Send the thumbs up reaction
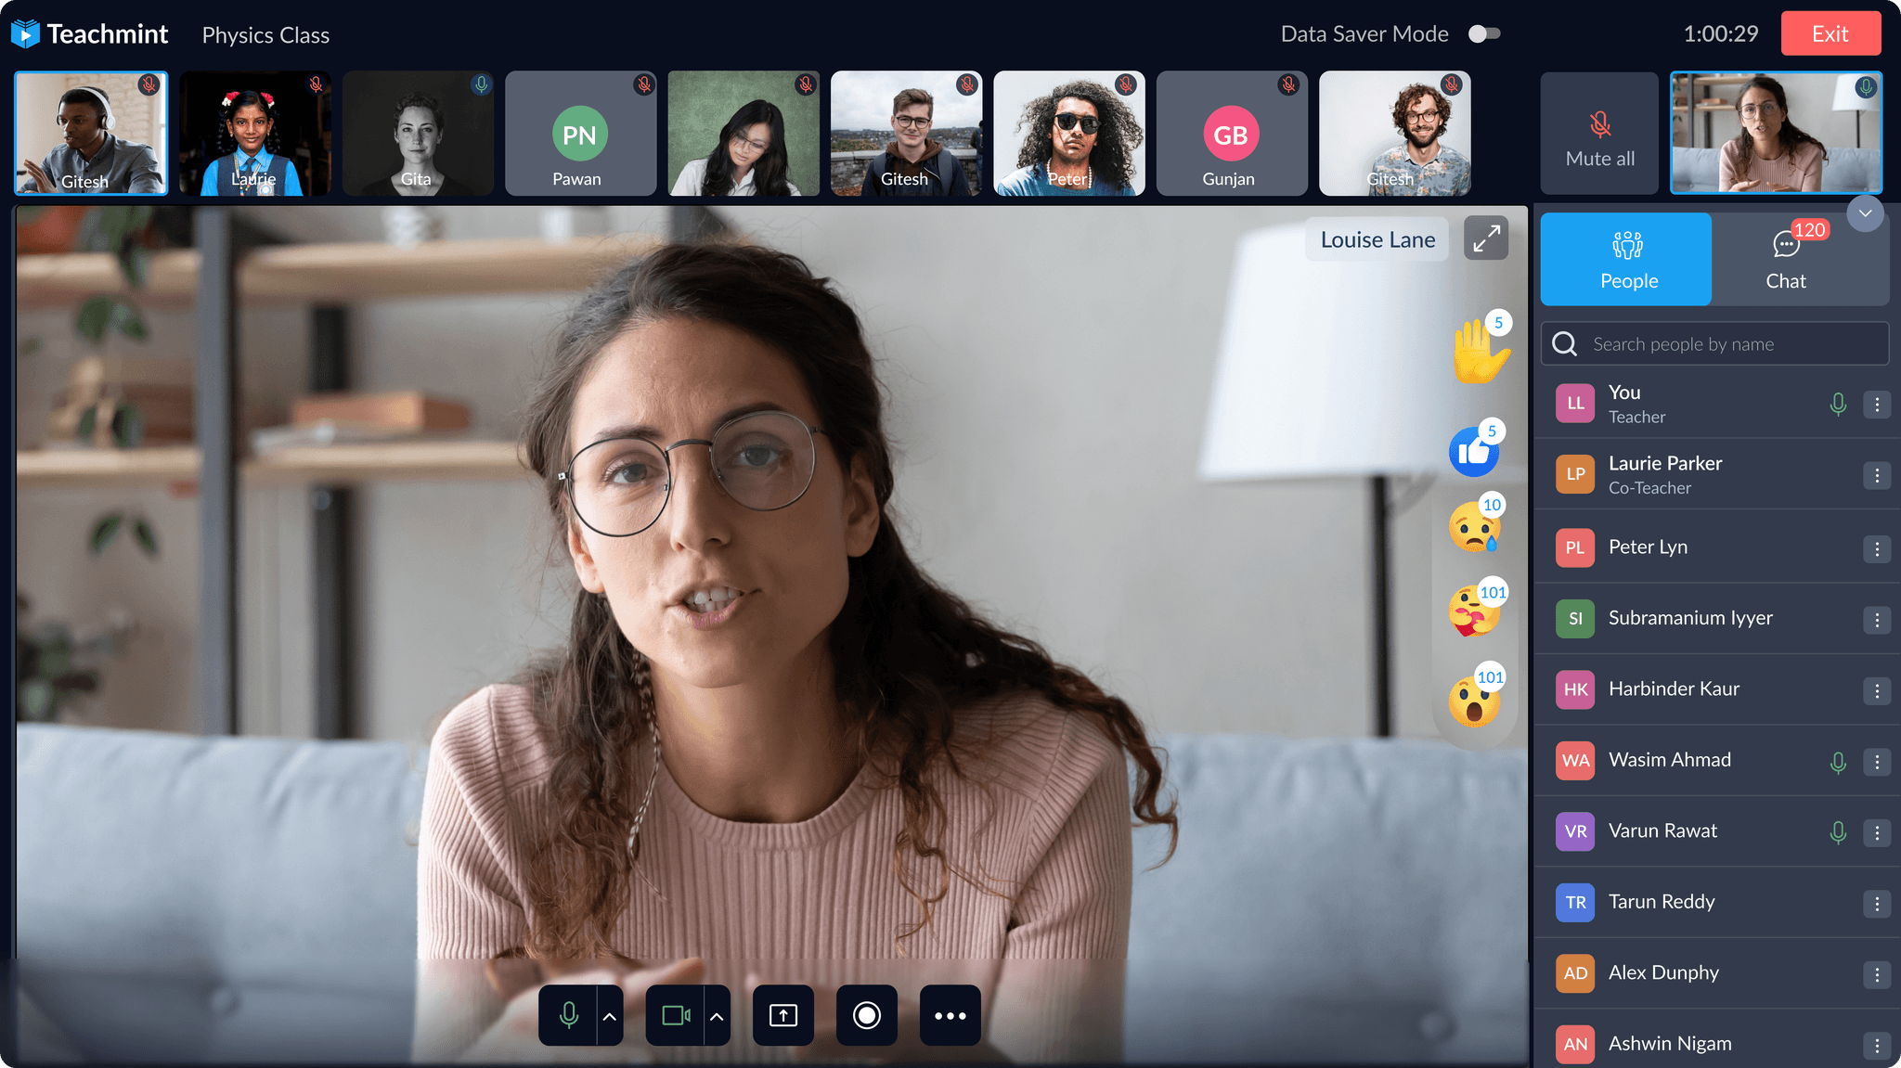Viewport: 1901px width, 1068px height. pyautogui.click(x=1474, y=452)
